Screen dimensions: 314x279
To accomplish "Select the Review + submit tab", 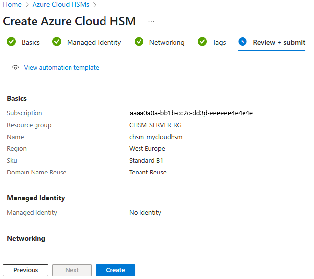I will 279,43.
